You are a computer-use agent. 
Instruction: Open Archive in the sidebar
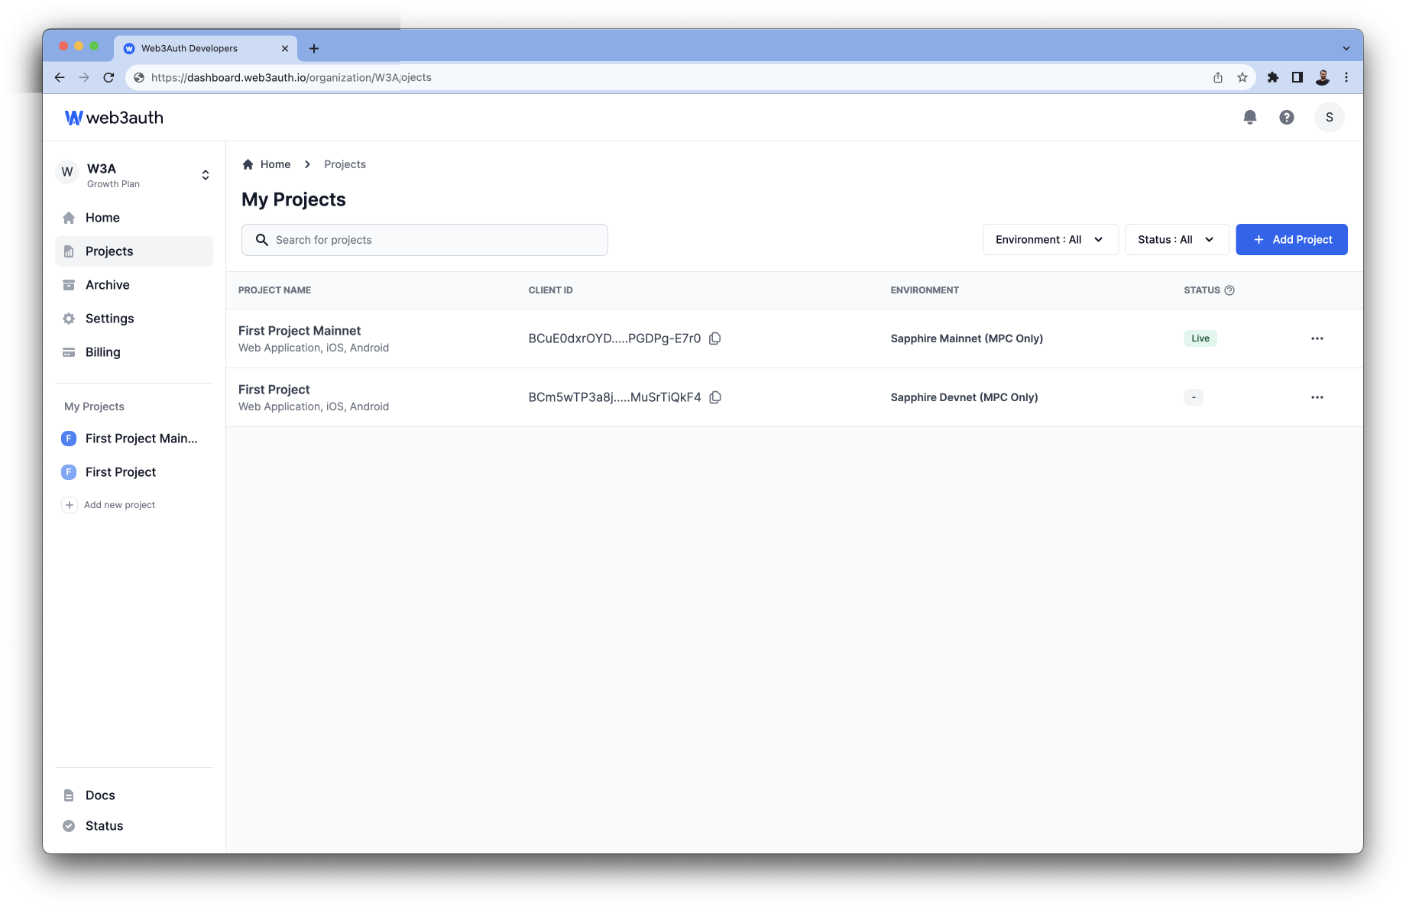pos(134,285)
